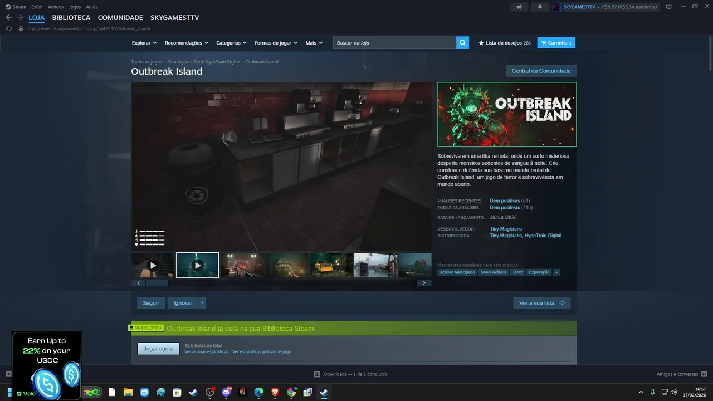Go back with the left arrow navigation button
The height and width of the screenshot is (401, 713).
8,18
